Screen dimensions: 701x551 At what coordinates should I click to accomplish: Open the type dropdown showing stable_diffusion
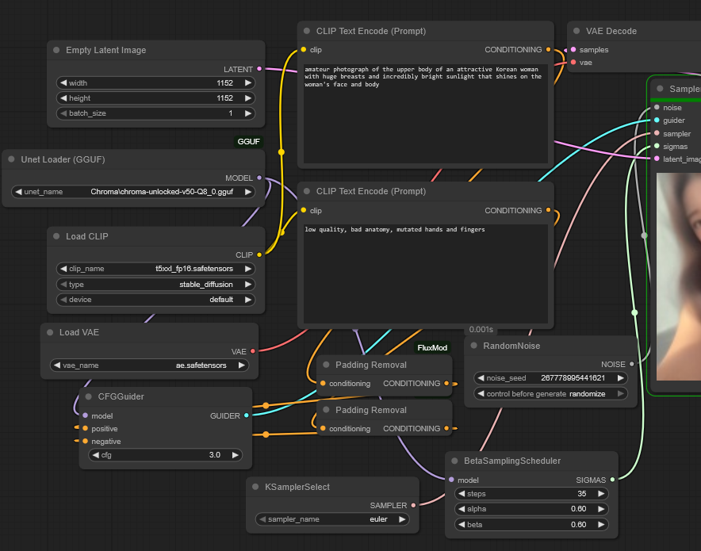[155, 284]
